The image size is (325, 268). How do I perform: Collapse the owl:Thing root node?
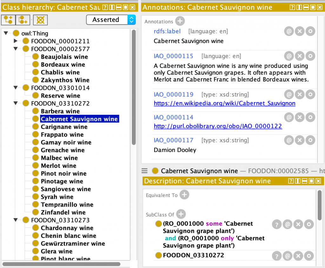click(6, 33)
